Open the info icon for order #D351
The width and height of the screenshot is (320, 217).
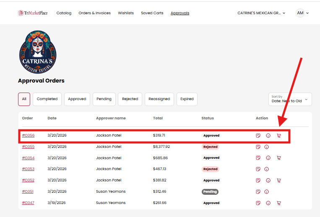[x=268, y=192]
